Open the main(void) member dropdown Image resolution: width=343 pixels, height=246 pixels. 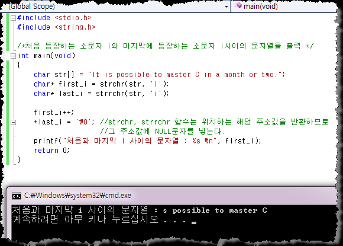coord(284,7)
